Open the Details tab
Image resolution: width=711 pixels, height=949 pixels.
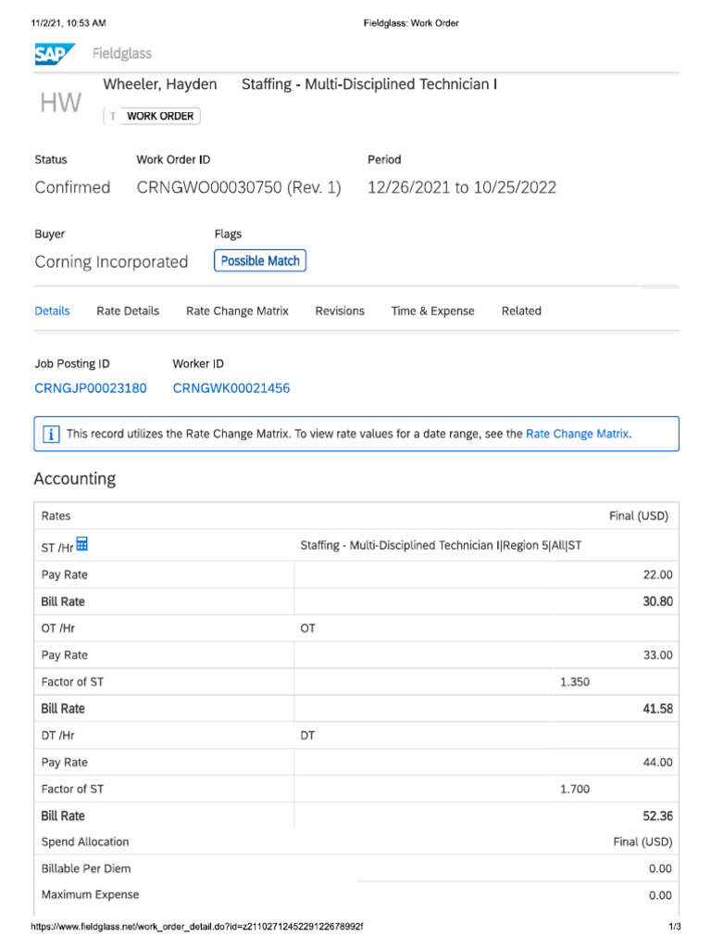click(52, 311)
